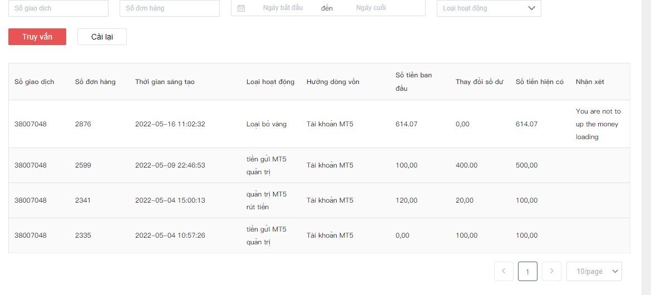This screenshot has width=651, height=295.
Task: Select the row with order number 2341
Action: click(x=319, y=200)
